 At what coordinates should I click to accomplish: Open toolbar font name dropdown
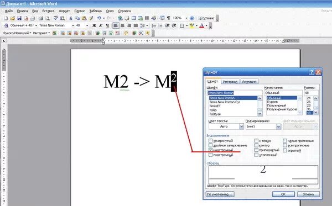point(73,25)
